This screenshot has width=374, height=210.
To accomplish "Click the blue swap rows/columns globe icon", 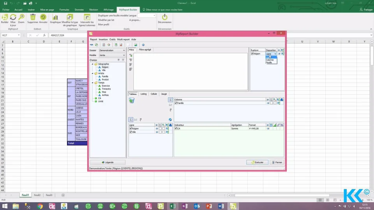I will pyautogui.click(x=170, y=119).
